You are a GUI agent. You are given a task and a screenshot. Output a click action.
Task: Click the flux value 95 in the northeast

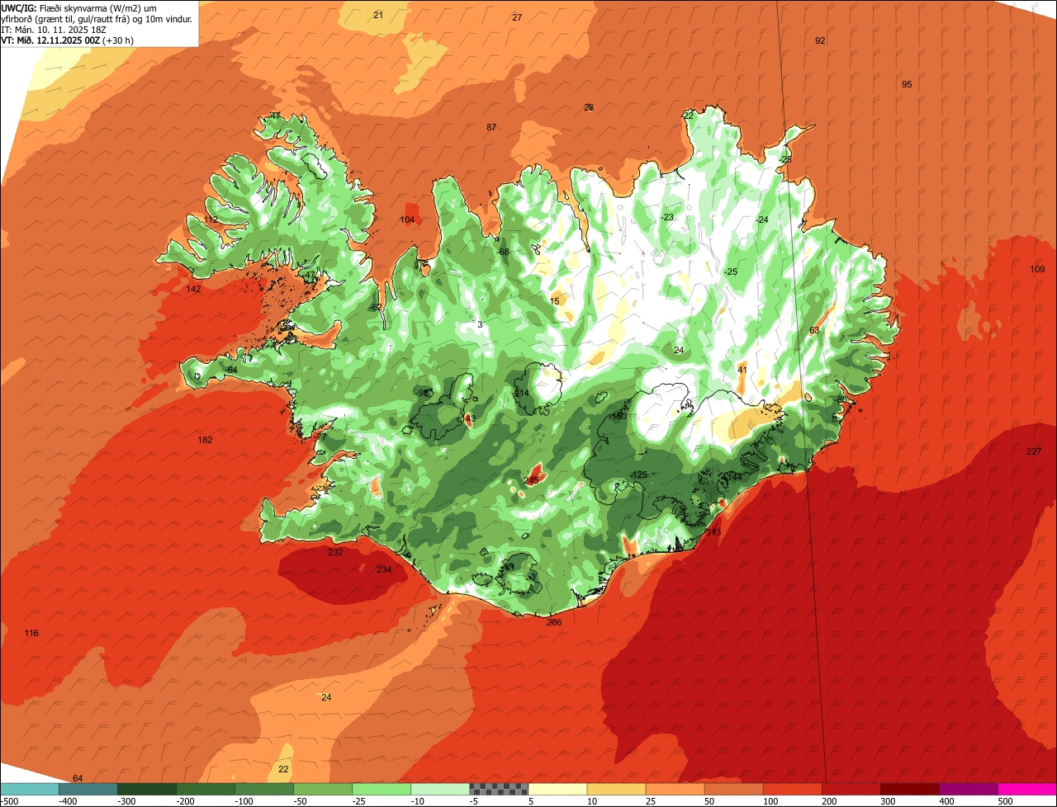[907, 84]
